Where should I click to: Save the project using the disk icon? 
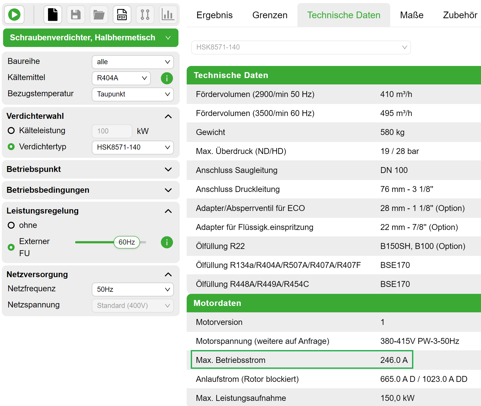coord(76,15)
